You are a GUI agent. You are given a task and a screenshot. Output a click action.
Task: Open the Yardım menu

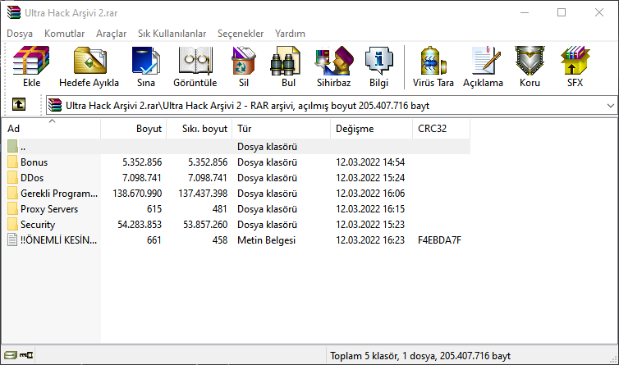click(x=290, y=34)
